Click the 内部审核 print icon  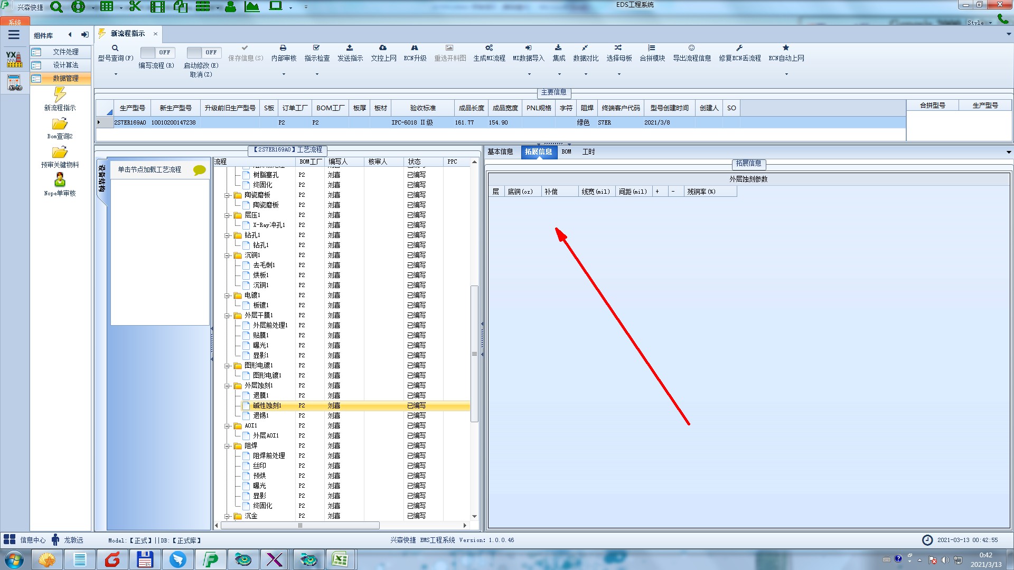pyautogui.click(x=283, y=48)
